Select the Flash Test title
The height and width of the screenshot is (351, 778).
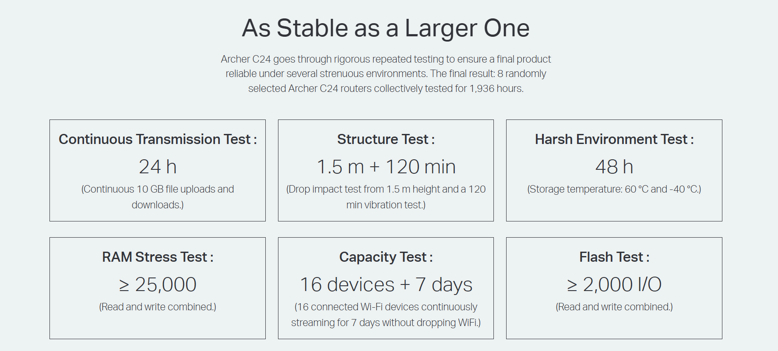click(x=614, y=257)
